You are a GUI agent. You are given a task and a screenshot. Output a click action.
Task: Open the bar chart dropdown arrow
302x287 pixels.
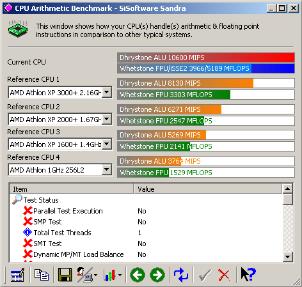(120, 275)
